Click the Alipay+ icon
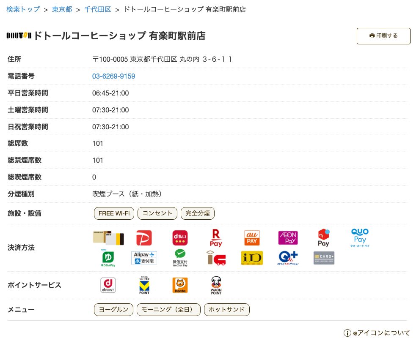This screenshot has height=338, width=419. [144, 258]
